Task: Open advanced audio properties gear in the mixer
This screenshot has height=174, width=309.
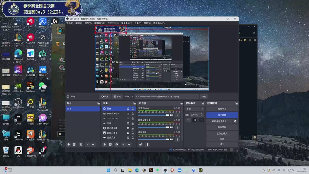Action: coord(141,145)
